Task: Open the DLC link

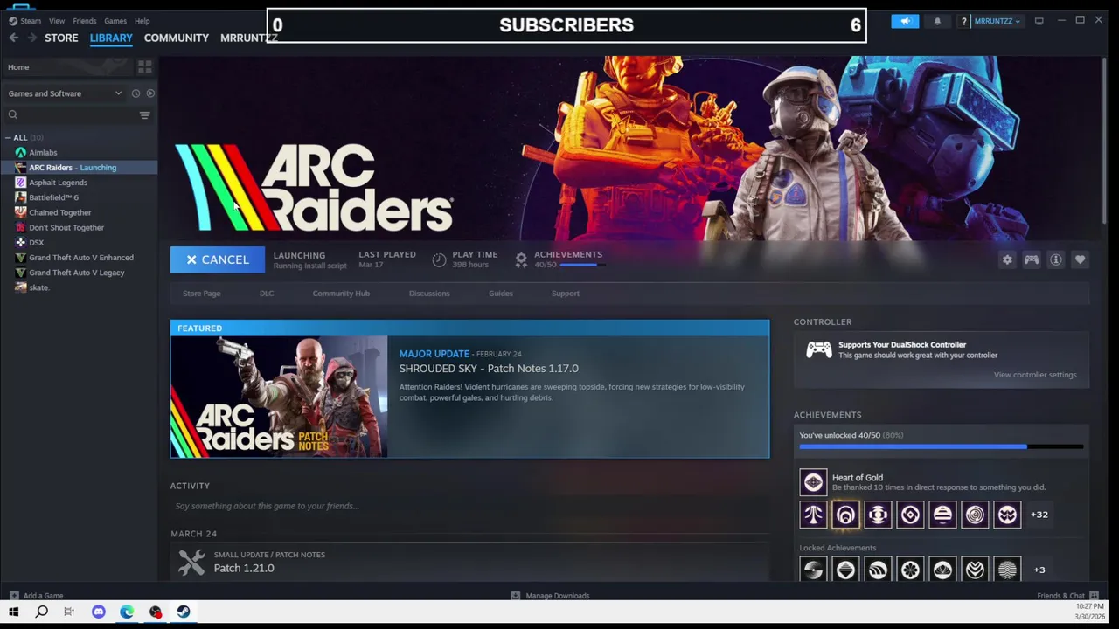Action: [x=267, y=294]
